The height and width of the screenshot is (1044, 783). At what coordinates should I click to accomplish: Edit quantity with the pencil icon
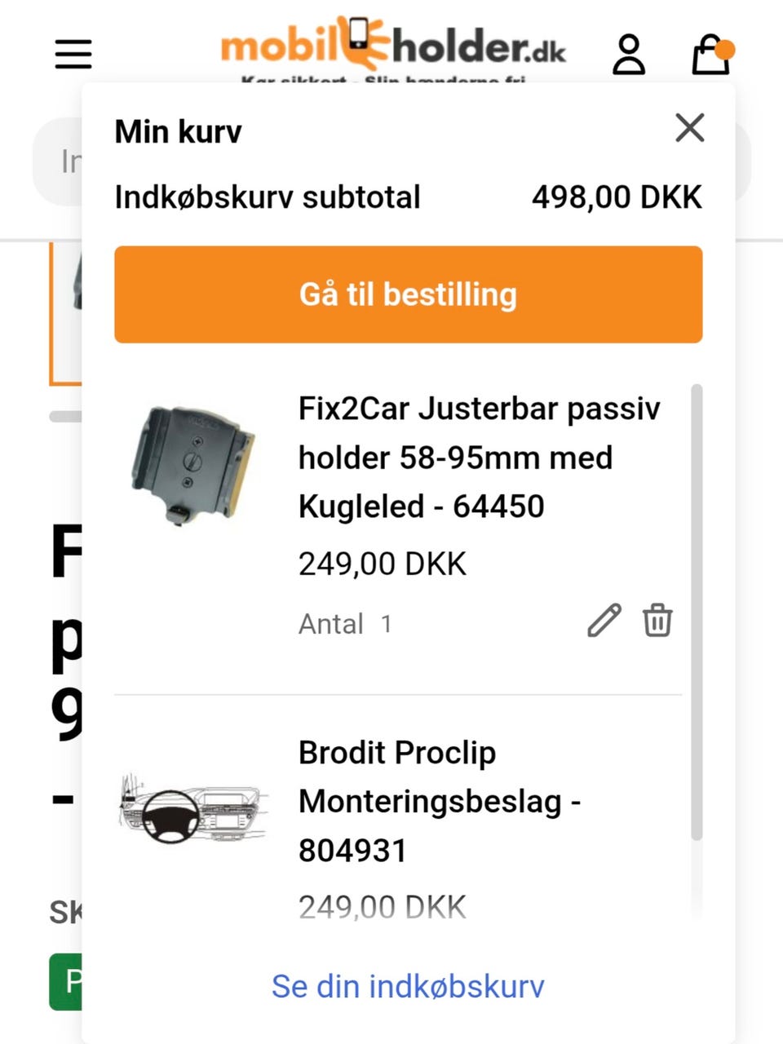604,622
